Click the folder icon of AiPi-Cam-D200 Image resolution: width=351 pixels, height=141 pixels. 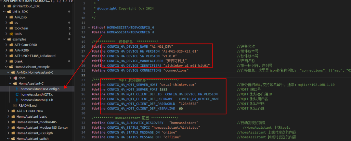point(11,45)
